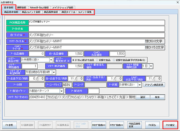Open the Yahoo!オークション情報 tab
Viewport: 180px width, 131px height.
(39, 7)
